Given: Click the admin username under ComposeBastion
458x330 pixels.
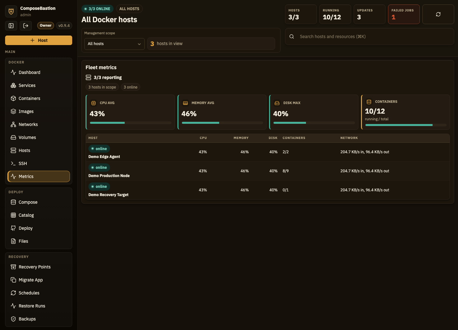Looking at the screenshot, I should (x=26, y=15).
